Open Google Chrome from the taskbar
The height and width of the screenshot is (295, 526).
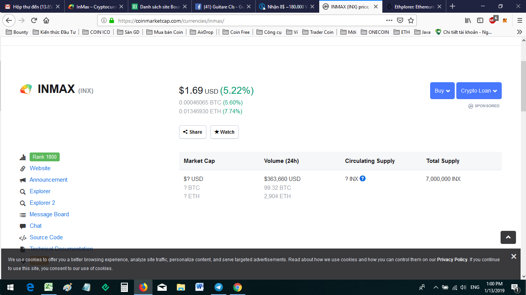coord(238,287)
